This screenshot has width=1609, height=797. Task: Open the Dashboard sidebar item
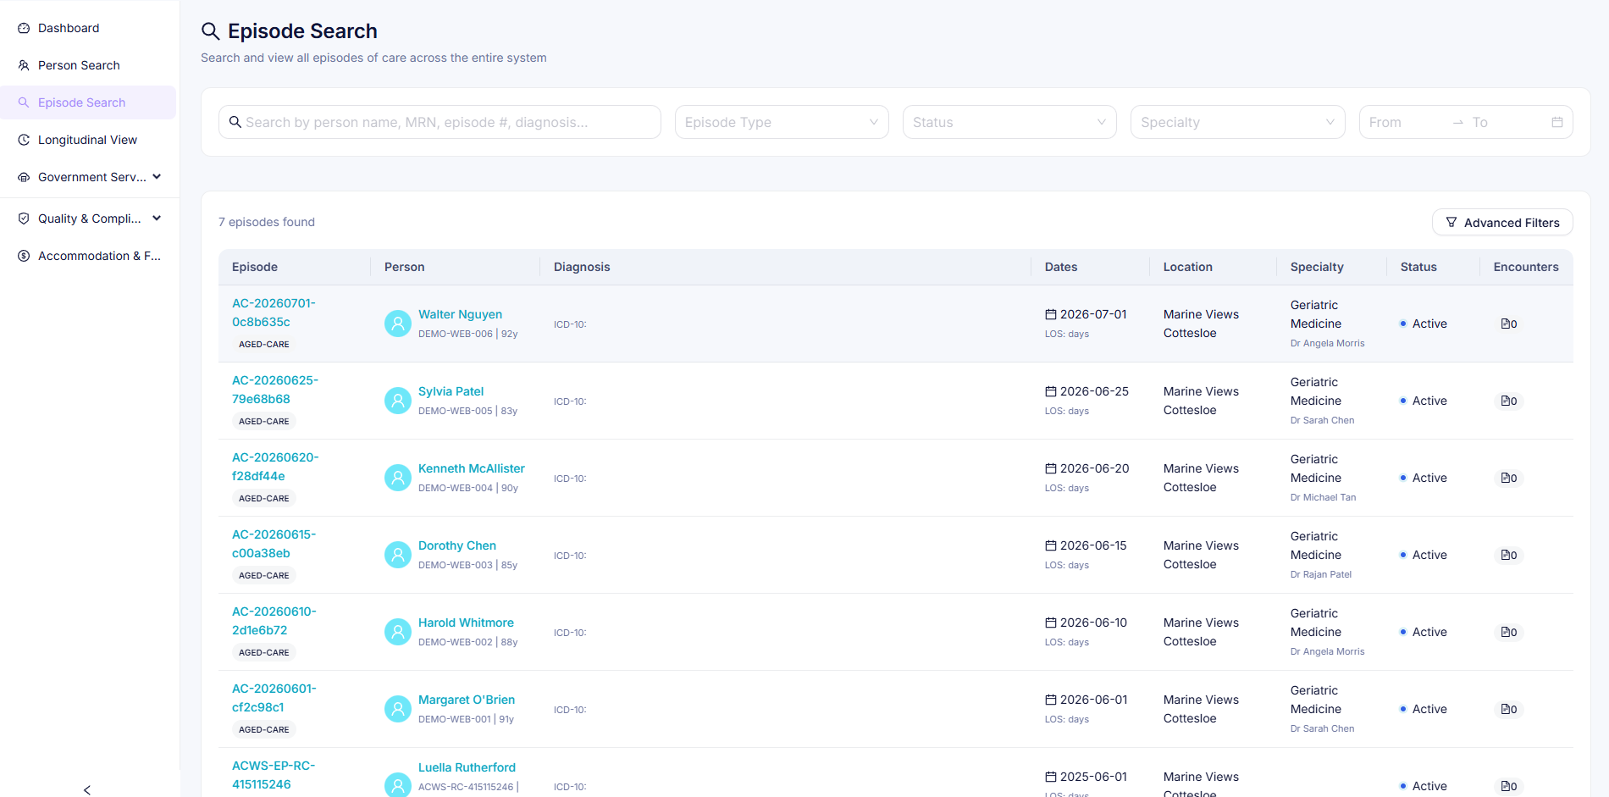point(88,28)
